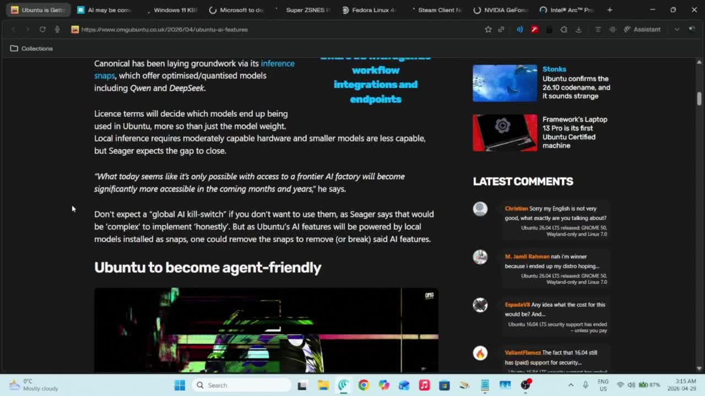
Task: Click the omgubuntu URL address field
Action: point(164,29)
